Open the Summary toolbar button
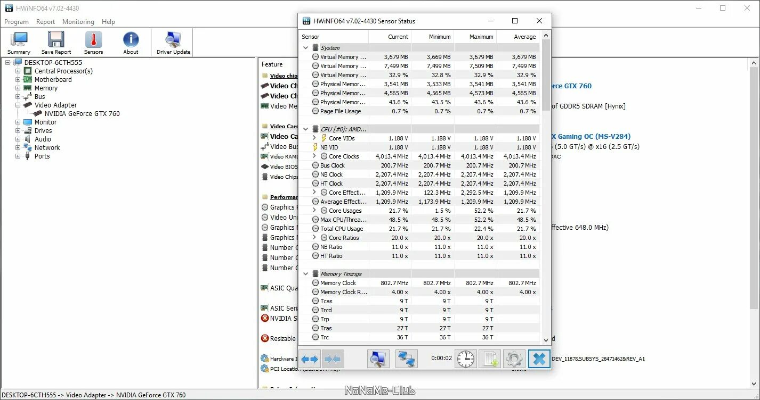 click(x=19, y=43)
